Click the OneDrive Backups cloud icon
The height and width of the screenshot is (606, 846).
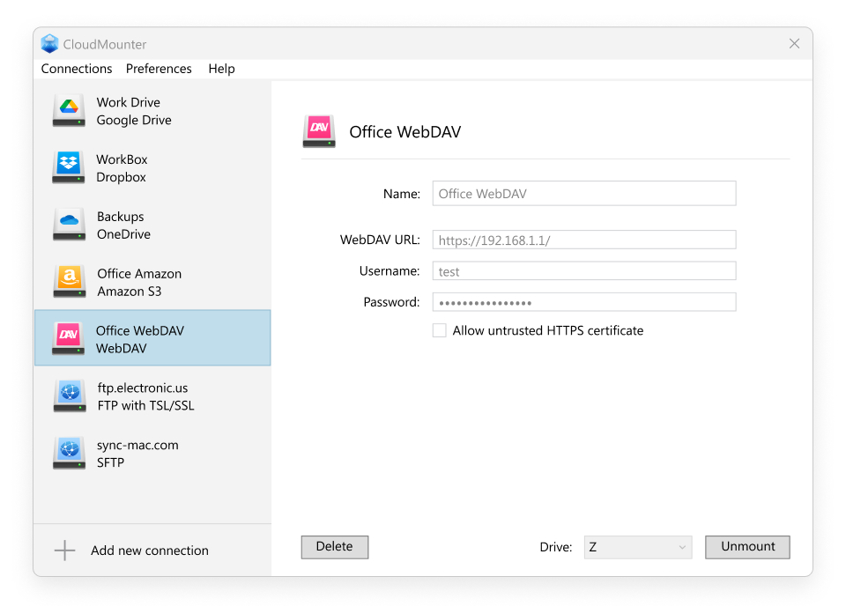coord(69,225)
